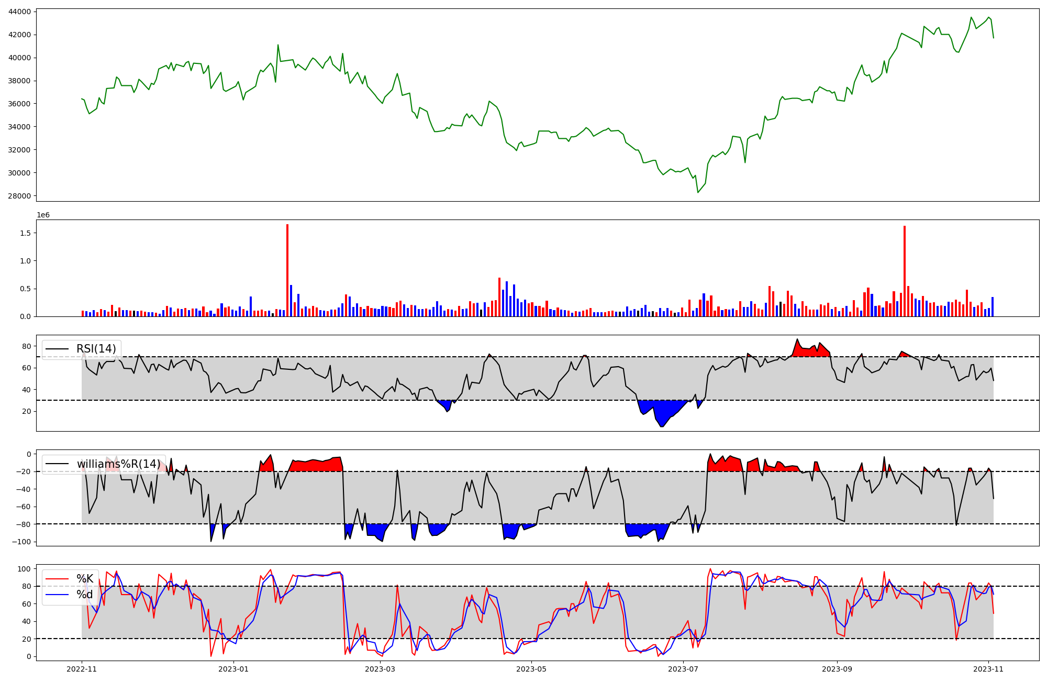Click the 1e6 volume scale label

pos(43,215)
